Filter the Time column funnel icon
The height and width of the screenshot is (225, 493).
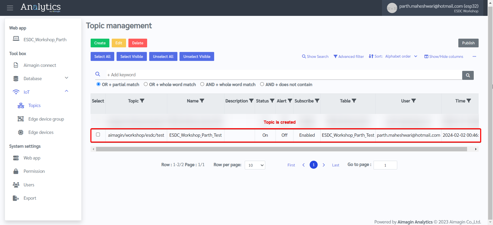[x=469, y=101]
